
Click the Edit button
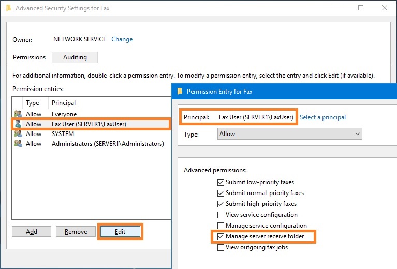pyautogui.click(x=120, y=232)
